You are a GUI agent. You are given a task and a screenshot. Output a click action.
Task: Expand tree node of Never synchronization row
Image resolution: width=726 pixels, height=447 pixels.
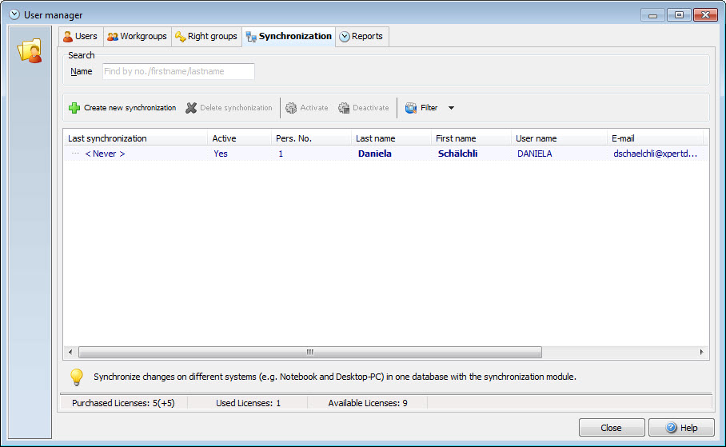[x=75, y=154]
